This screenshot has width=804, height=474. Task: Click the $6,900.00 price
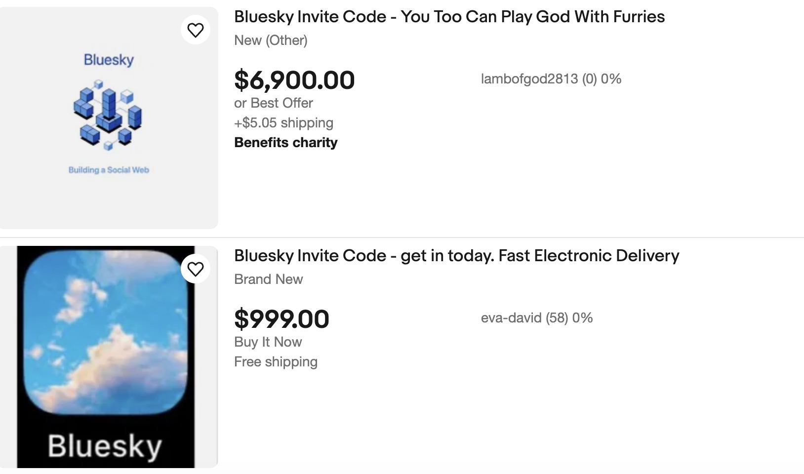pyautogui.click(x=294, y=80)
